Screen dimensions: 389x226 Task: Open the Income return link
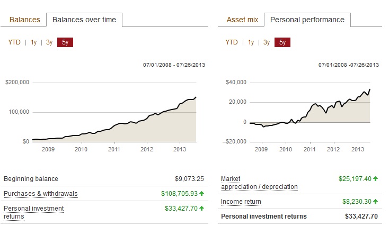click(241, 202)
